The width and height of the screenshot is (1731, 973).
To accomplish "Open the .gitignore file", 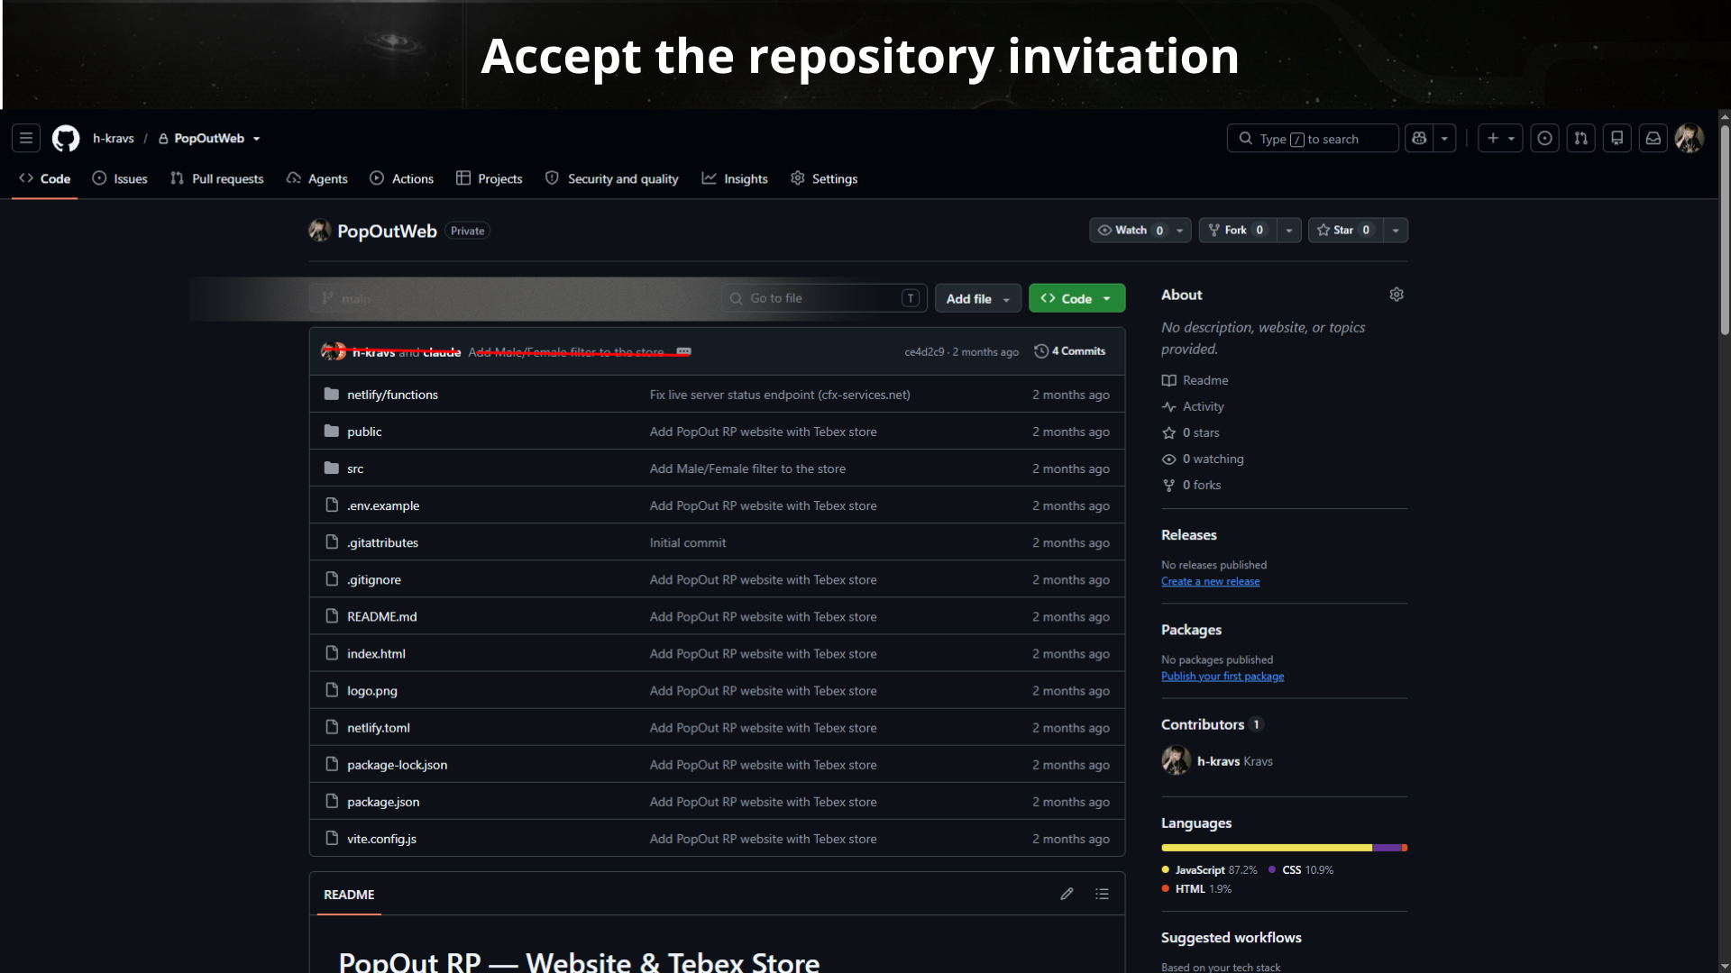I will (374, 579).
